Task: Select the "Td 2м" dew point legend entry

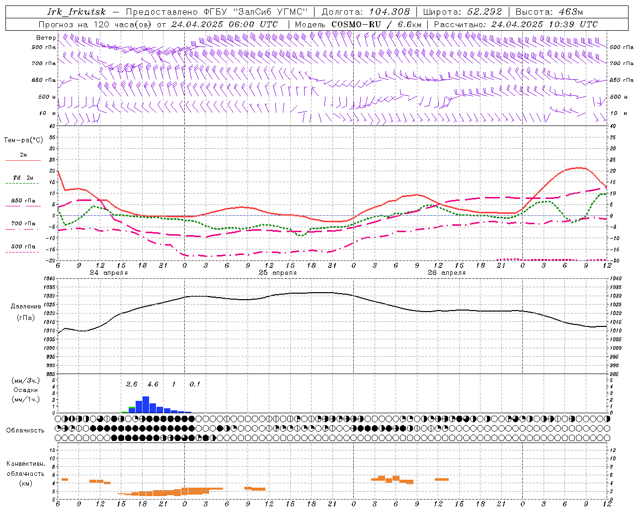Action: pos(23,178)
